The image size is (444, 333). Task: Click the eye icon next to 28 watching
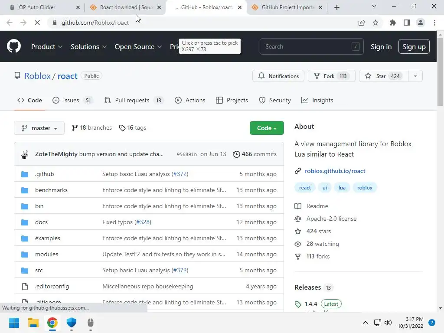pos(297,244)
